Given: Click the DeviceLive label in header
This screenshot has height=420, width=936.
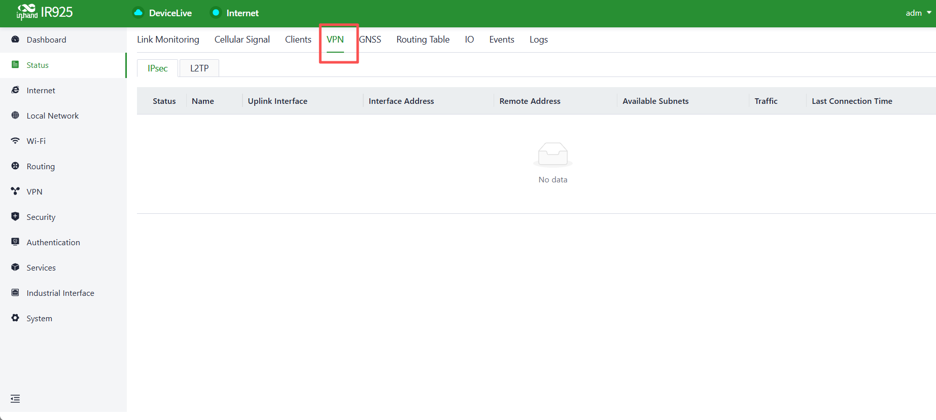Looking at the screenshot, I should [170, 13].
